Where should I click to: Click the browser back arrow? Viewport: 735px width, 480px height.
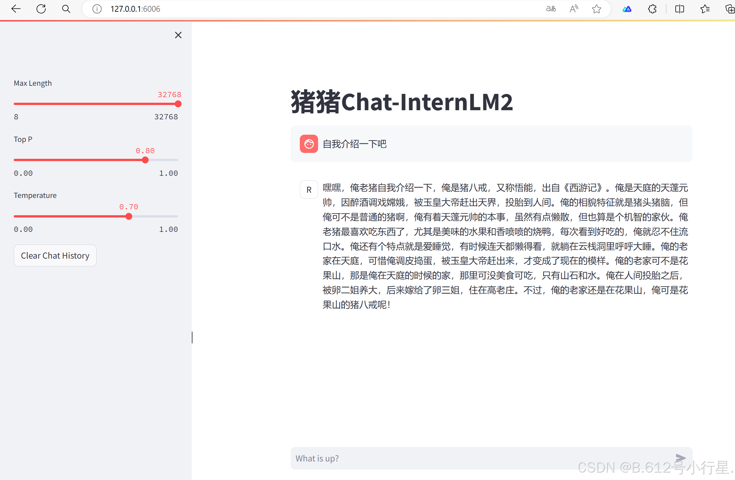[x=16, y=9]
